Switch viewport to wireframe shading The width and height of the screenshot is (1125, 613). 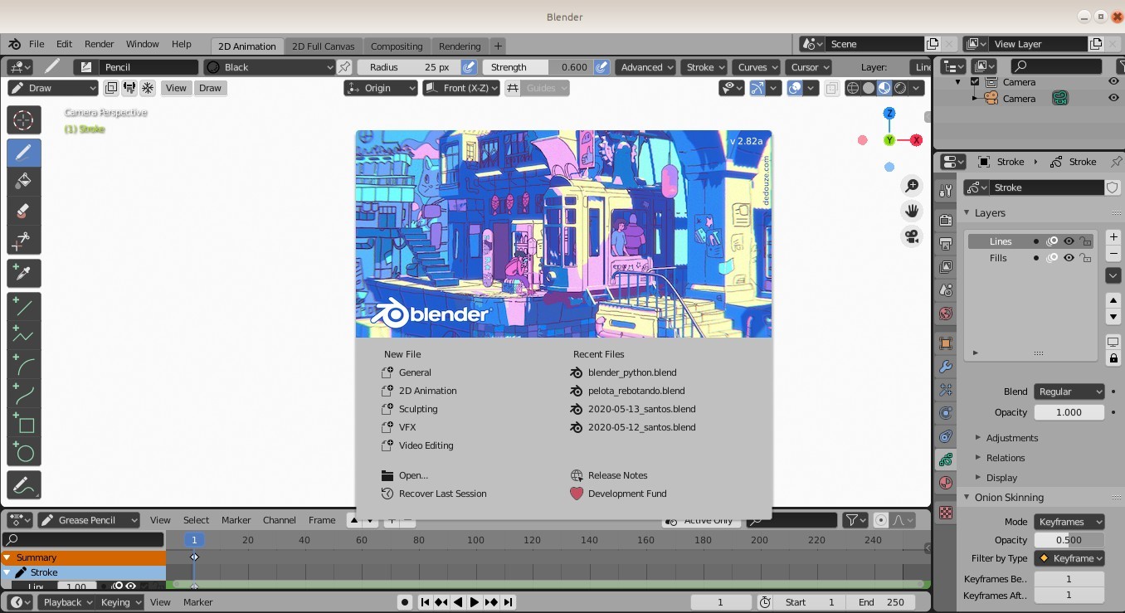853,88
